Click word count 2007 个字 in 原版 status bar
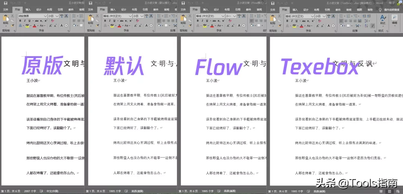 pyautogui.click(x=30, y=191)
